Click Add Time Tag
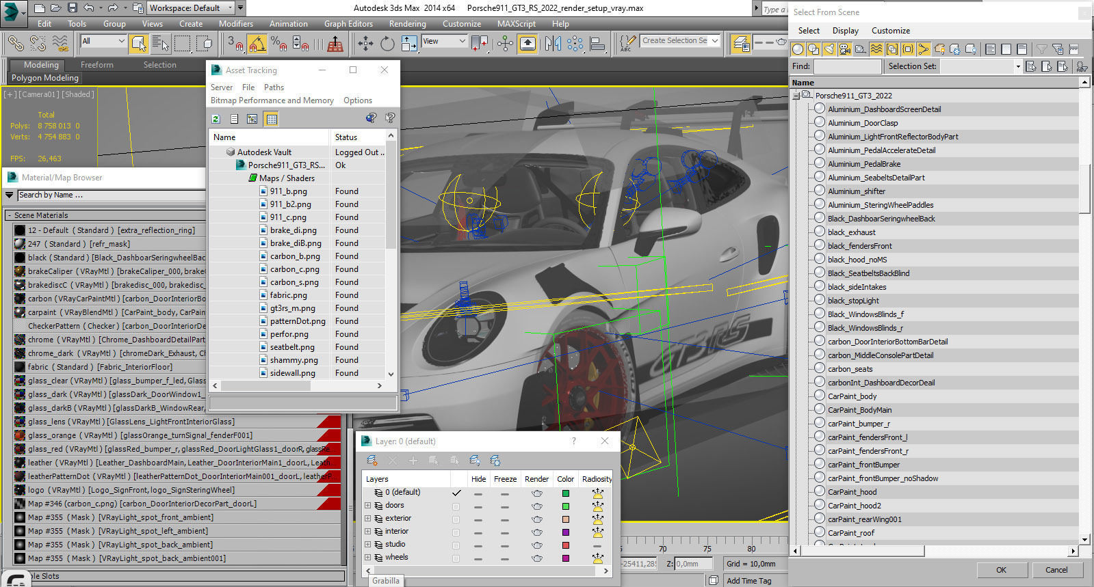1094x587 pixels. tap(748, 581)
